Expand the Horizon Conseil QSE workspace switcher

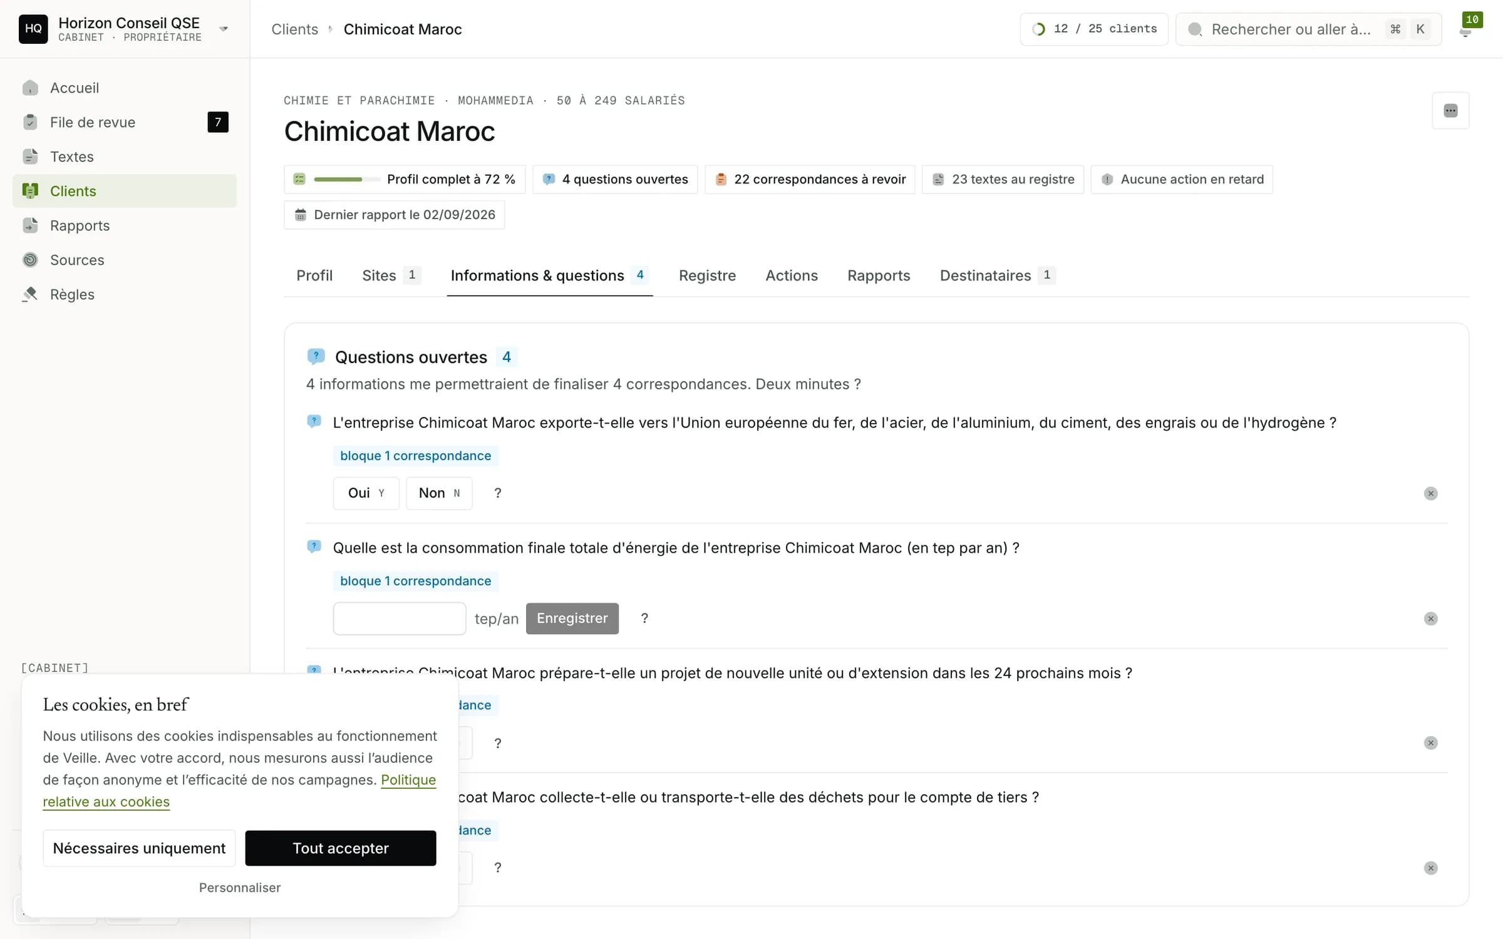click(x=224, y=29)
